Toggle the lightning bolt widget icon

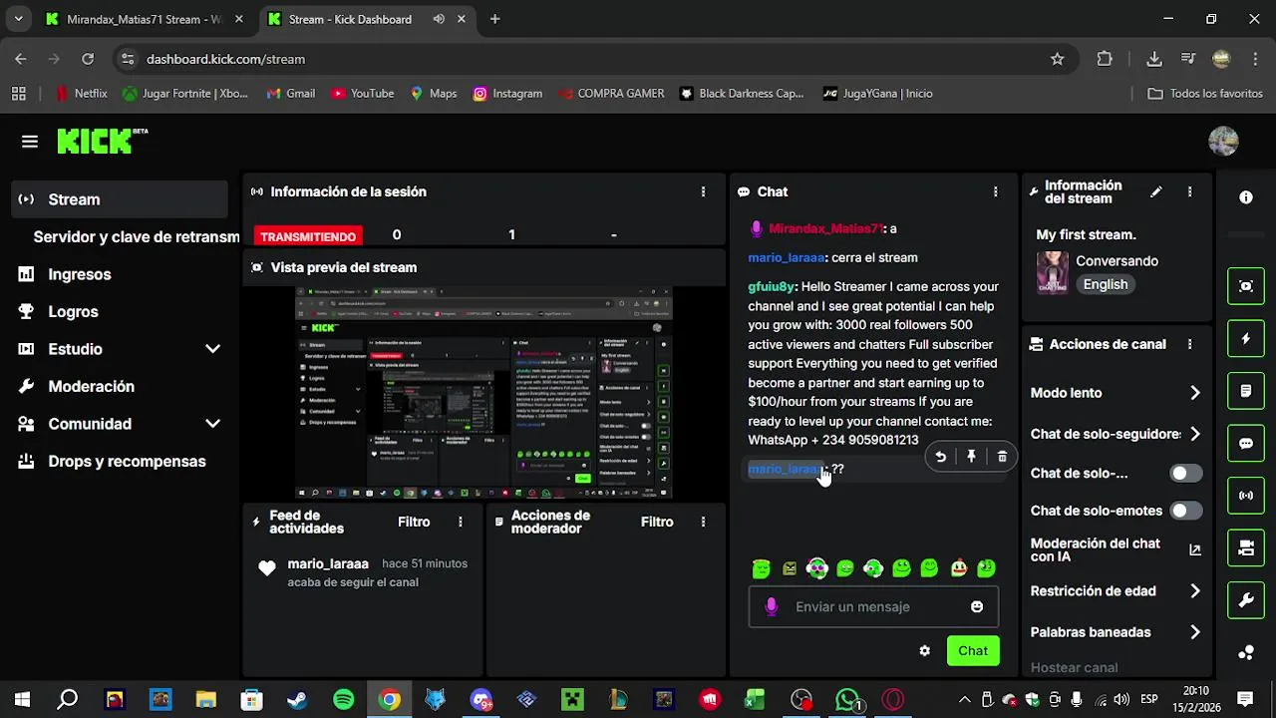click(1246, 339)
